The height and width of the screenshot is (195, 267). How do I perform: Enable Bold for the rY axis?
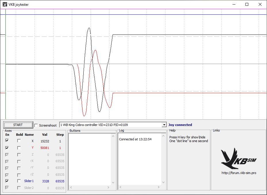[19, 168]
